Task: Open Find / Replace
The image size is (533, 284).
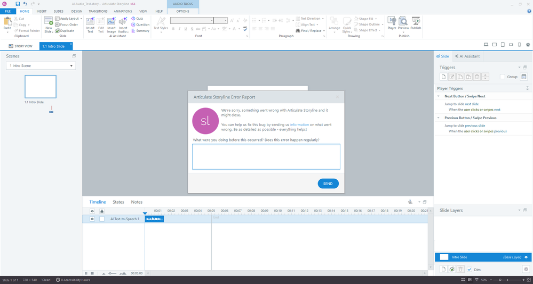Action: [311, 30]
